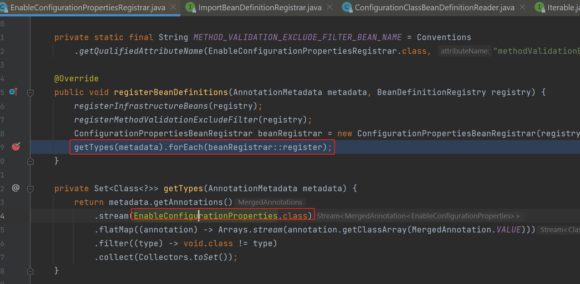This screenshot has width=580, height=284.
Task: Click getTypes in the private method declaration
Action: [183, 189]
